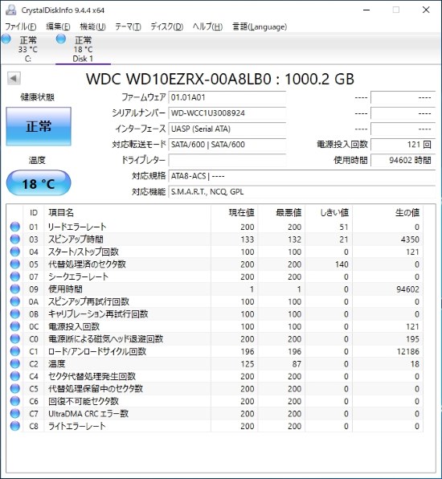The height and width of the screenshot is (479, 442).
Task: Select the Disk 1 tab at 18 °C
Action: [83, 49]
